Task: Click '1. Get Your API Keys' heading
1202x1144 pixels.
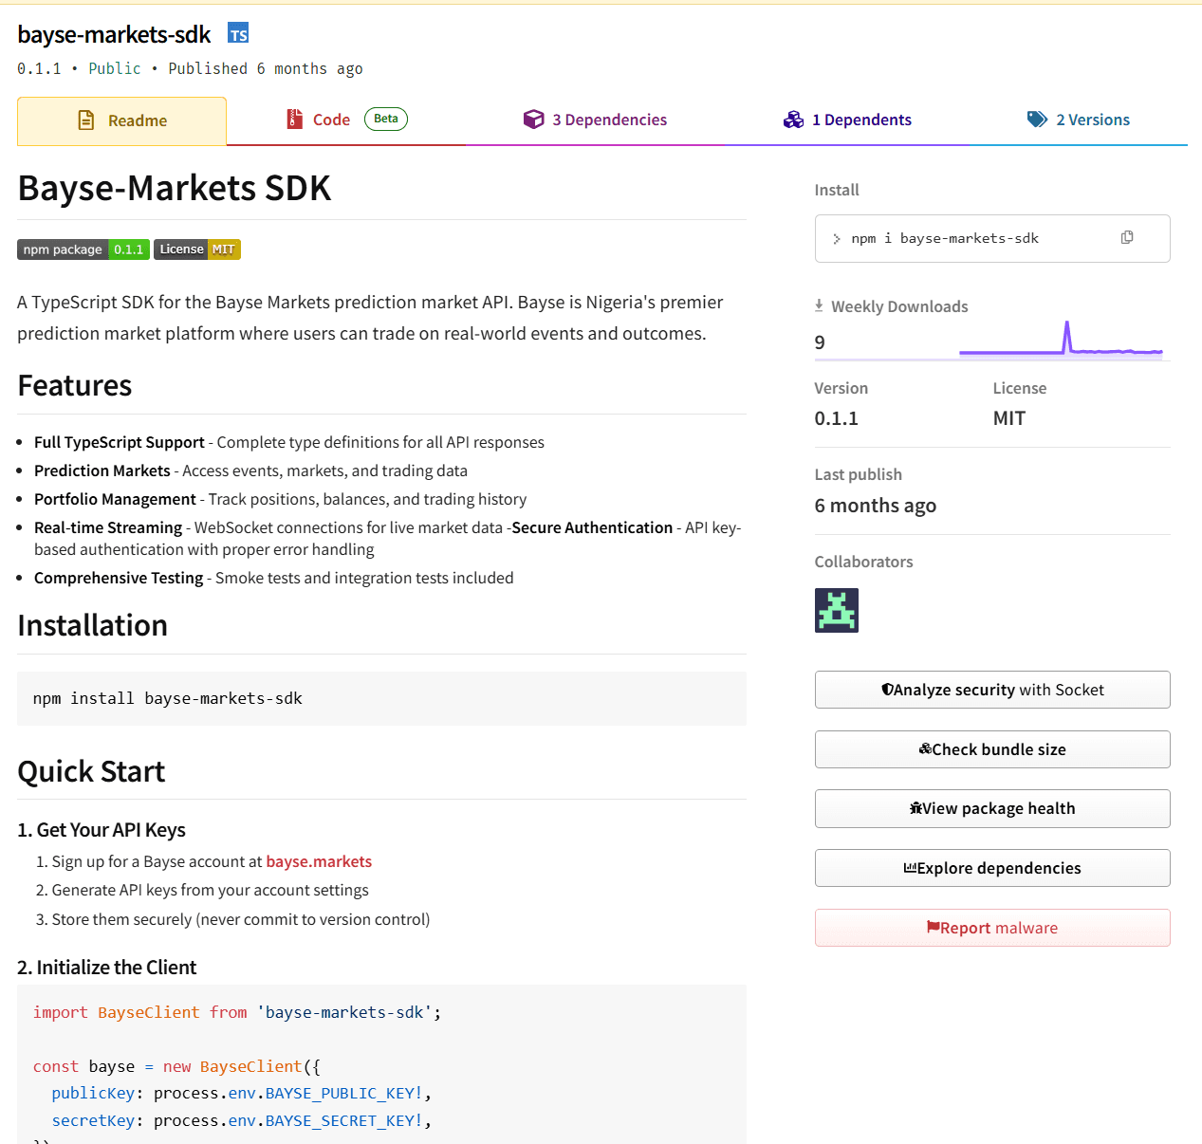Action: point(102,830)
